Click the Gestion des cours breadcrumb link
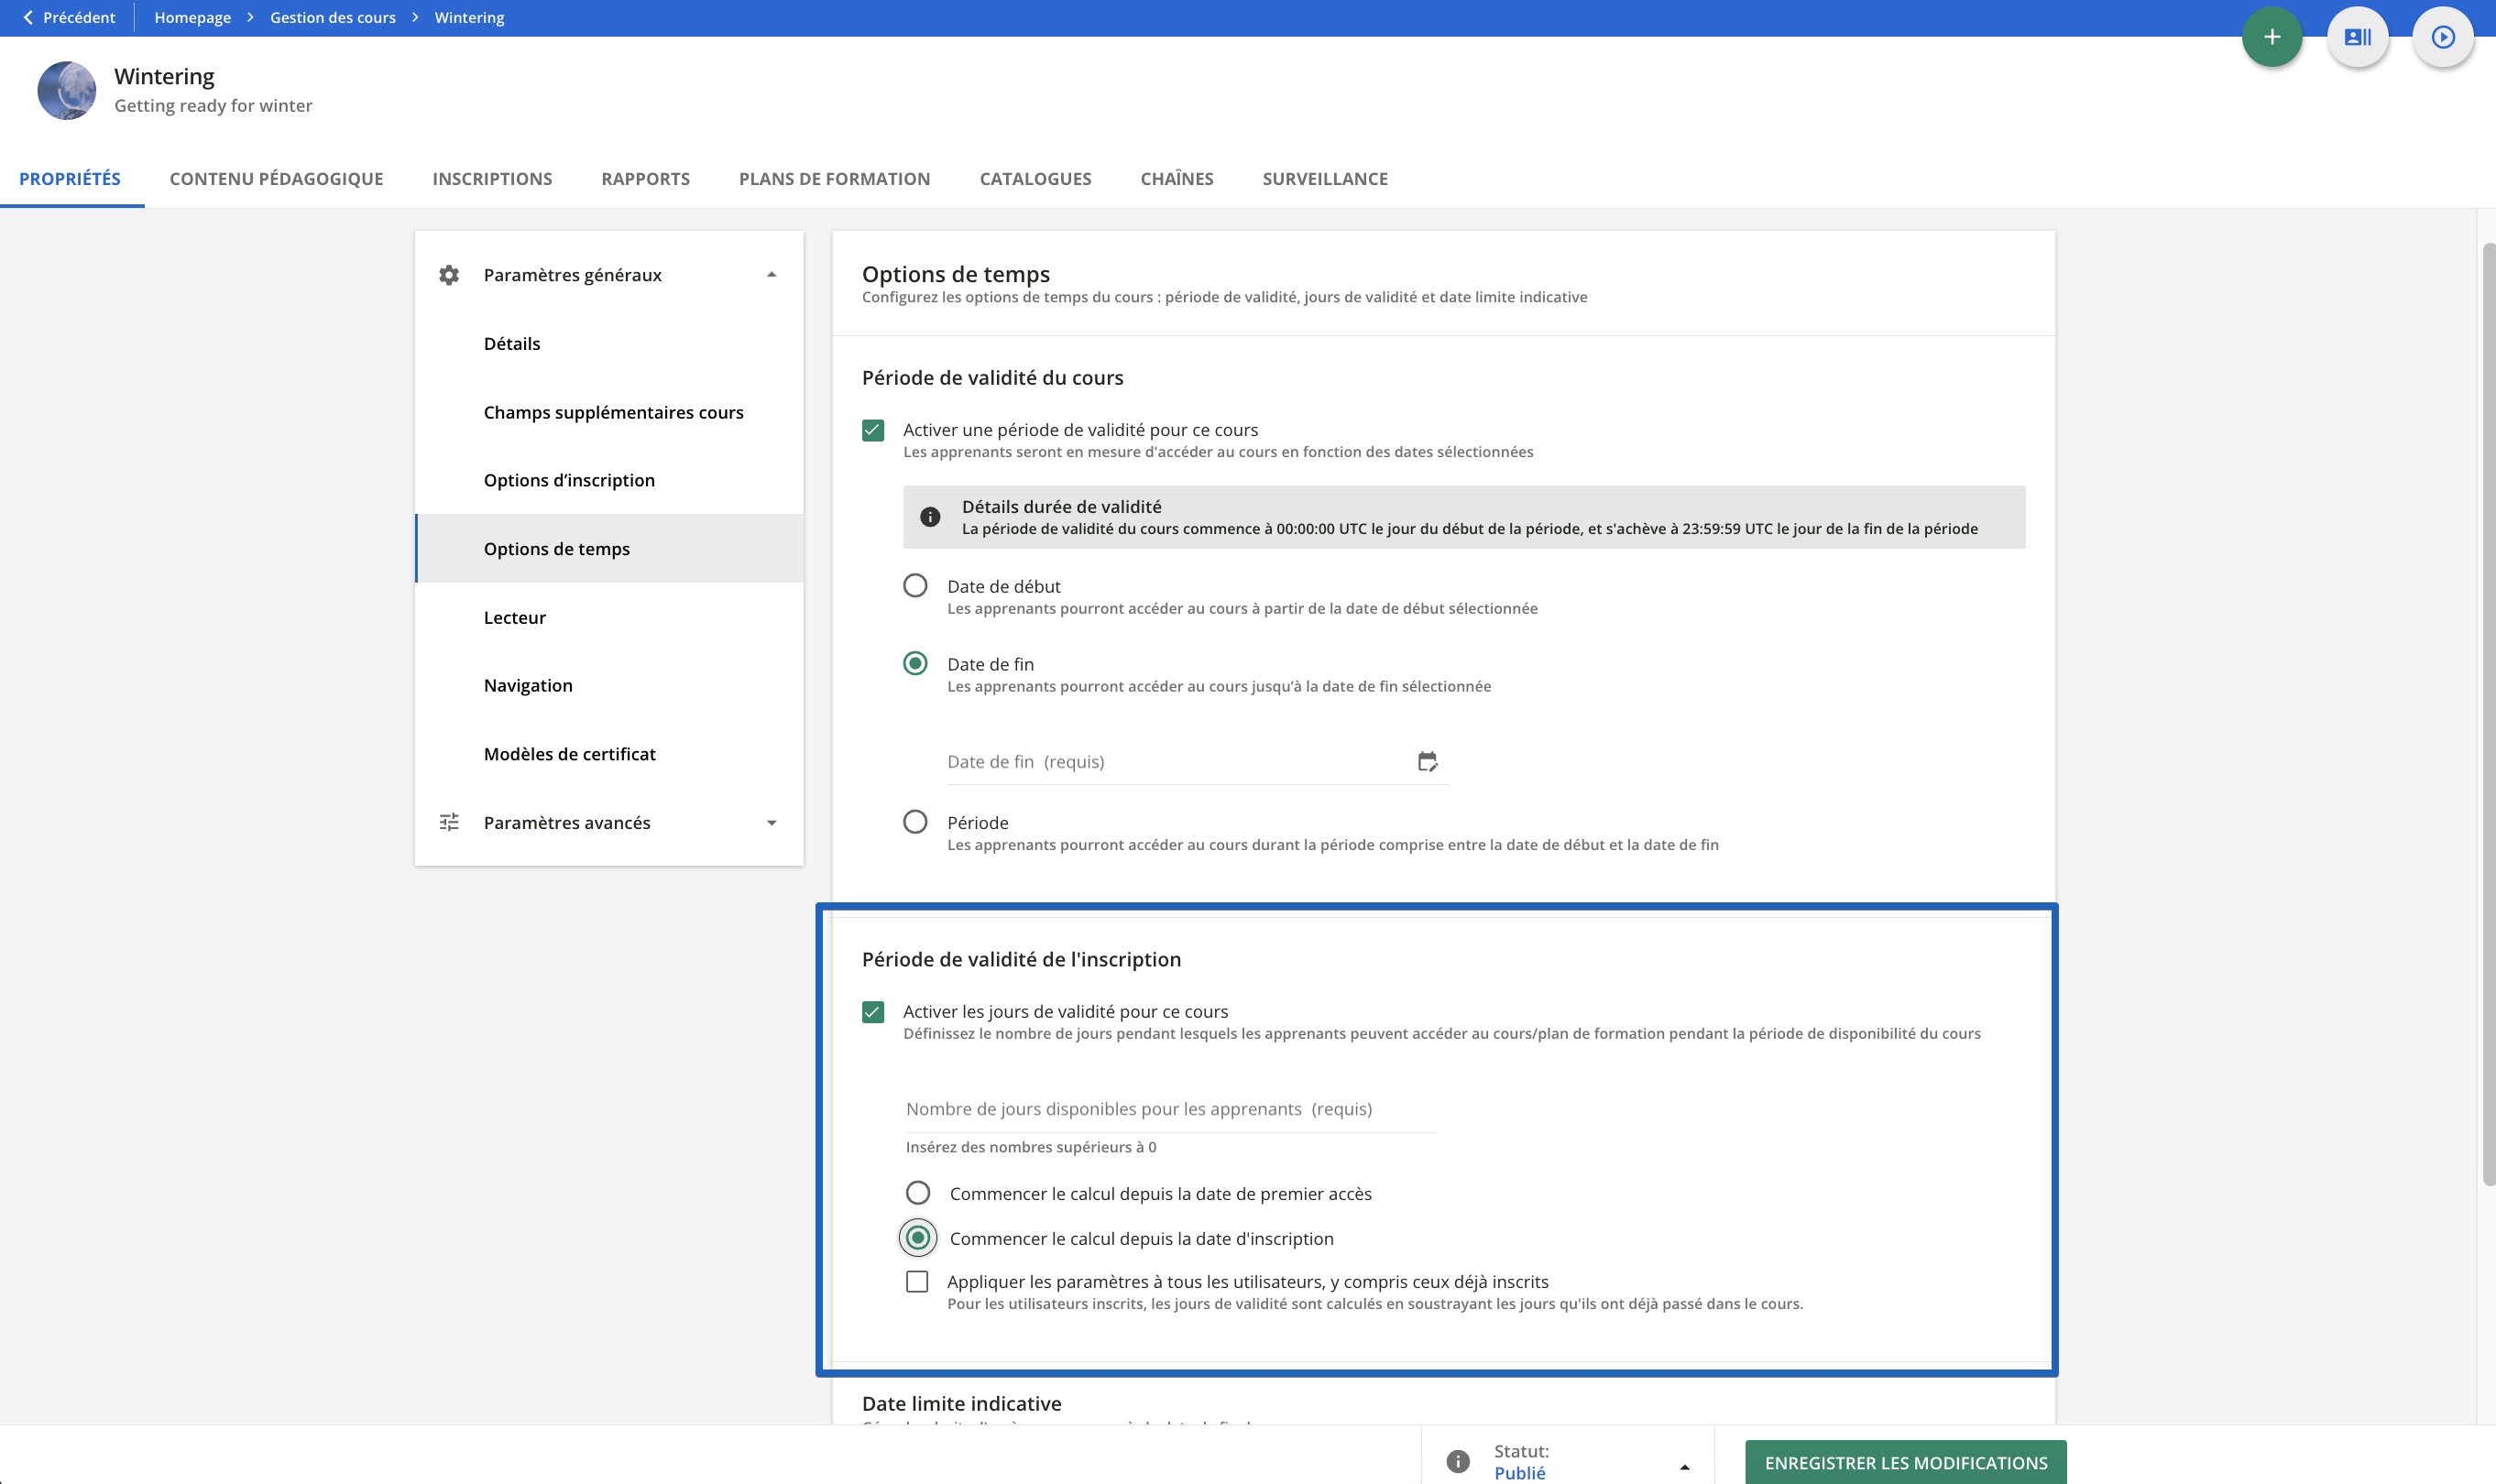Viewport: 2496px width, 1484px height. (332, 18)
